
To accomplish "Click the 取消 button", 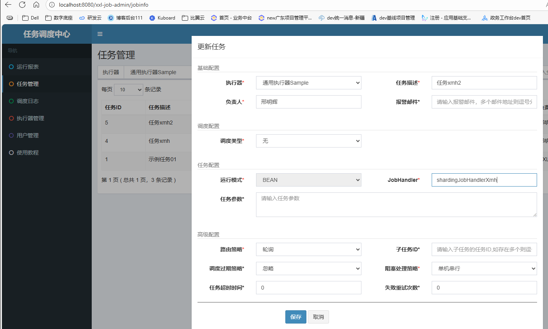I will (x=318, y=317).
